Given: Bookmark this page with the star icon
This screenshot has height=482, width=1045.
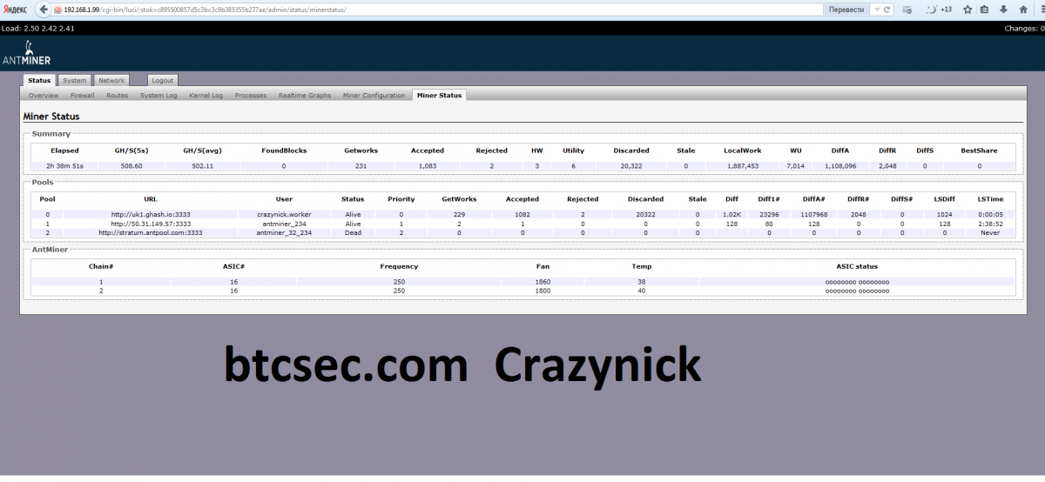Looking at the screenshot, I should [967, 10].
